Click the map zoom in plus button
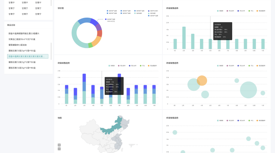 pos(59,145)
